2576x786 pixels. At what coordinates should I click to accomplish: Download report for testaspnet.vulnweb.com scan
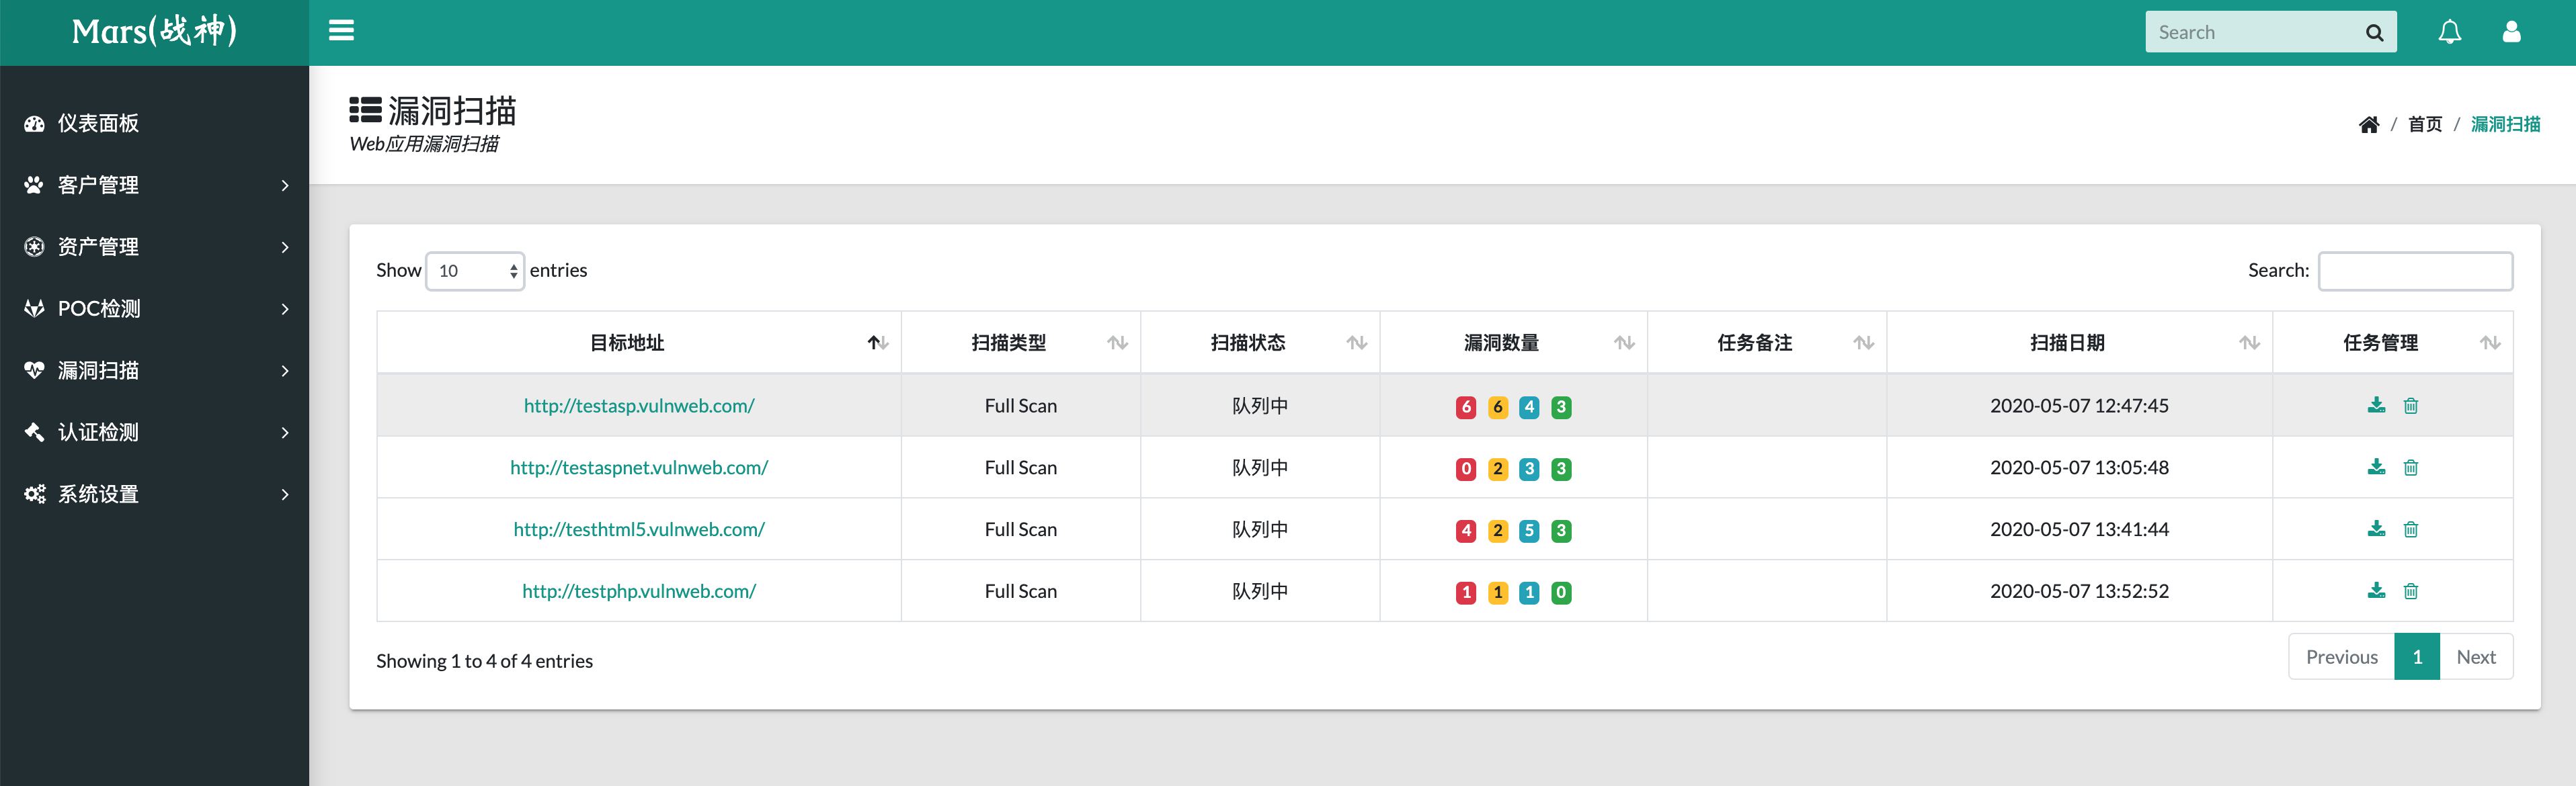(2376, 468)
